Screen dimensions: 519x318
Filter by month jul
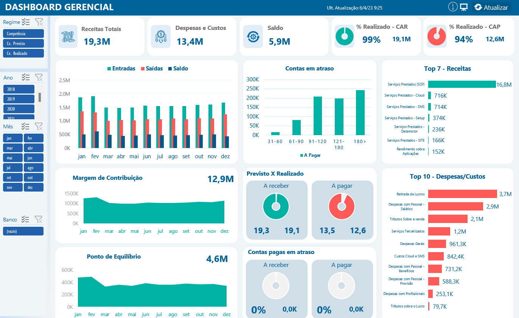point(13,168)
